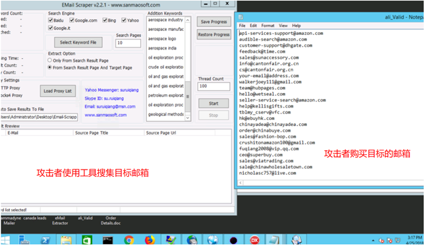
Task: Uncheck the Yahoo search engine
Action: tap(124, 20)
